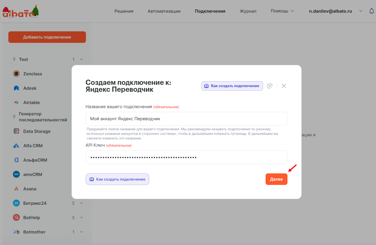This screenshot has width=376, height=245.
Task: Open the Журнал menu item
Action: [248, 11]
